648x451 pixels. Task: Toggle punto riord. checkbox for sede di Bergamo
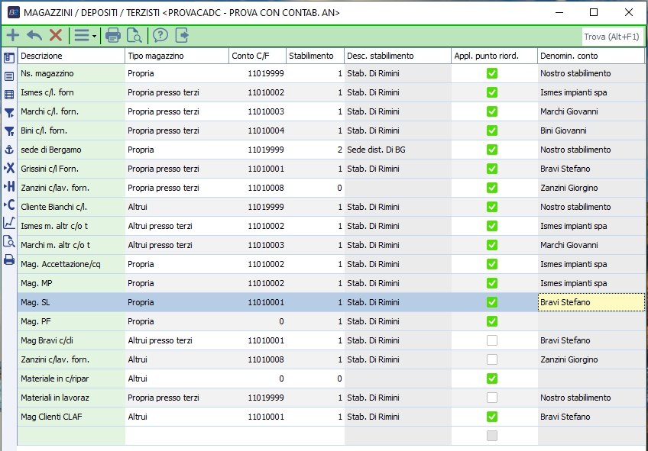492,150
